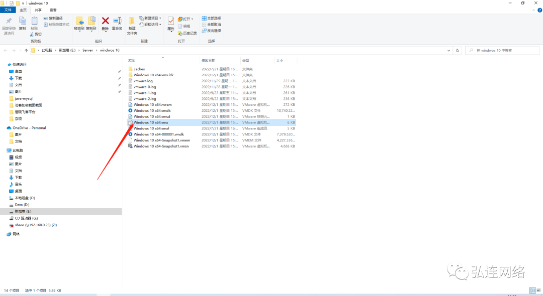Screen dimensions: 543x296
Task: Click 此电脑 in the breadcrumb path
Action: (x=47, y=51)
